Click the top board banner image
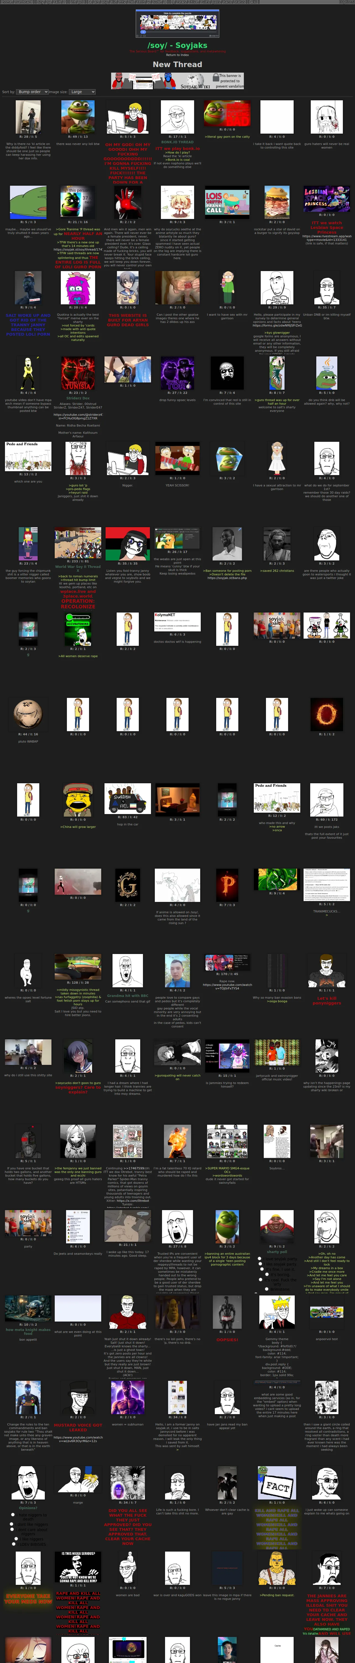 pyautogui.click(x=177, y=24)
